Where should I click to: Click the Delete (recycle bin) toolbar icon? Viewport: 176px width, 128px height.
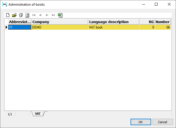click(21, 15)
